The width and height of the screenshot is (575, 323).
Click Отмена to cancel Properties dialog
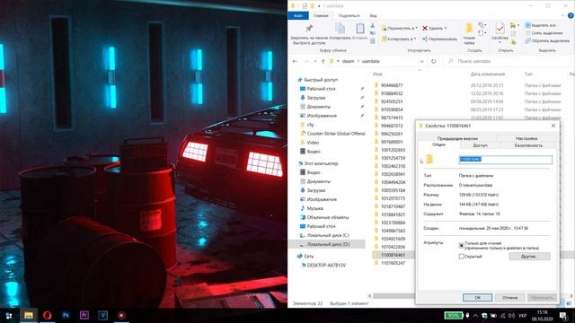(509, 297)
